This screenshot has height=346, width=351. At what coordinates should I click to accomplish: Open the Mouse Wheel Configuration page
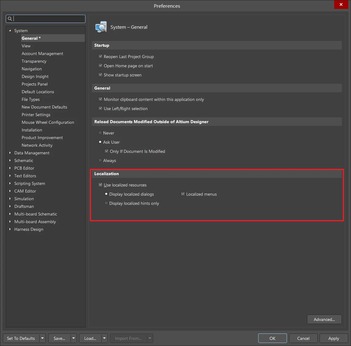tap(48, 122)
